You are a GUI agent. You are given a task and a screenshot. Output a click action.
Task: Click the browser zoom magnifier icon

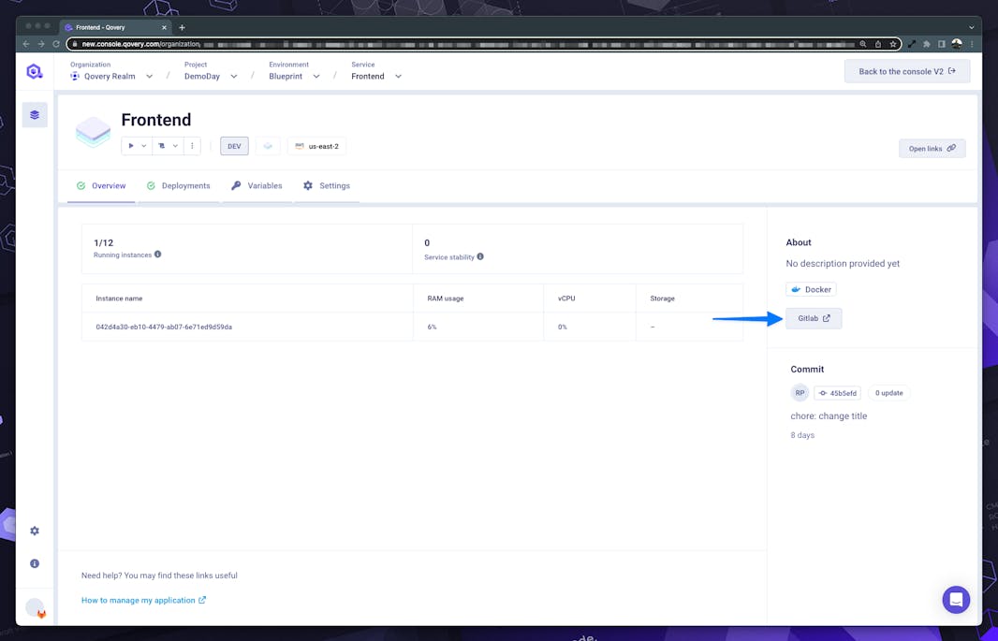[862, 44]
